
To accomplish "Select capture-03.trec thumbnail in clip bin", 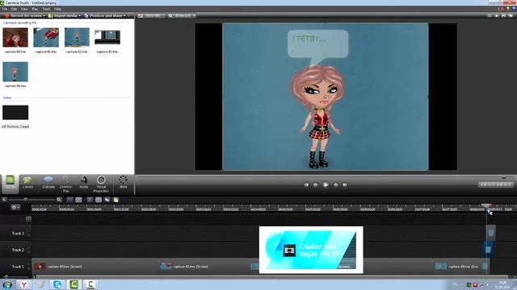I will coord(107,37).
